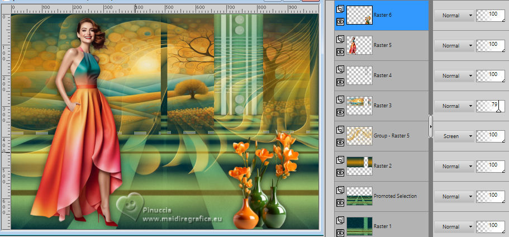Select the Promoted Selection layer thumbnail
509x237 pixels.
pyautogui.click(x=359, y=196)
